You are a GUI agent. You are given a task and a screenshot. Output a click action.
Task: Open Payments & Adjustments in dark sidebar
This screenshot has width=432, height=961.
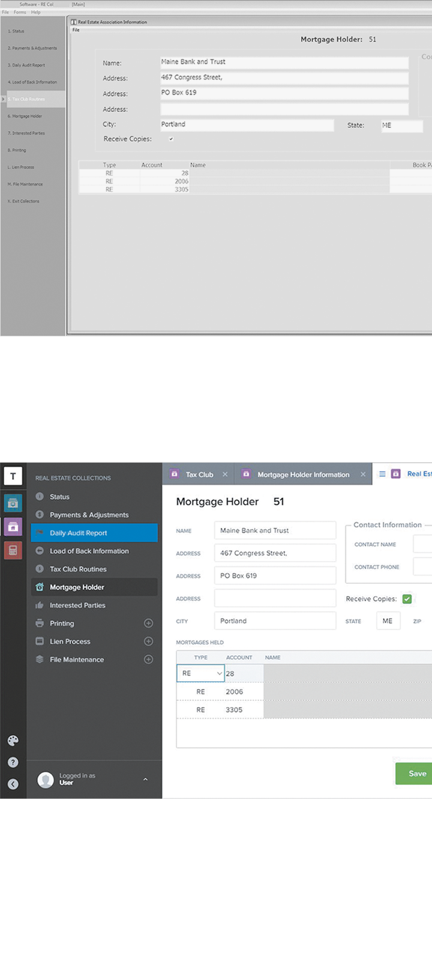click(x=89, y=515)
